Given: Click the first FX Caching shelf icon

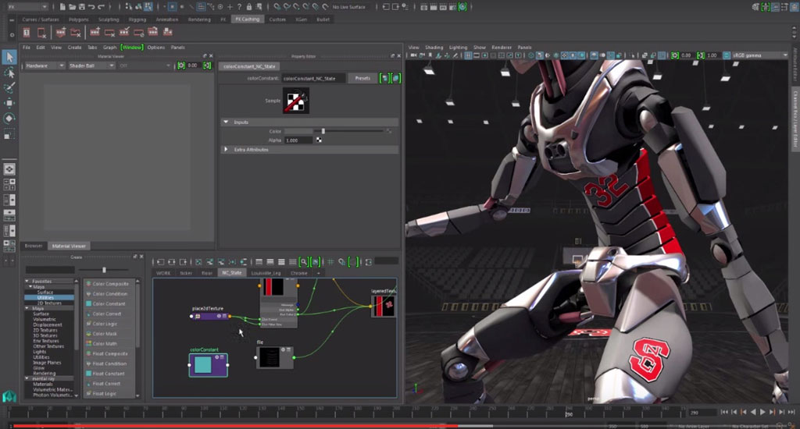Looking at the screenshot, I should [x=27, y=32].
